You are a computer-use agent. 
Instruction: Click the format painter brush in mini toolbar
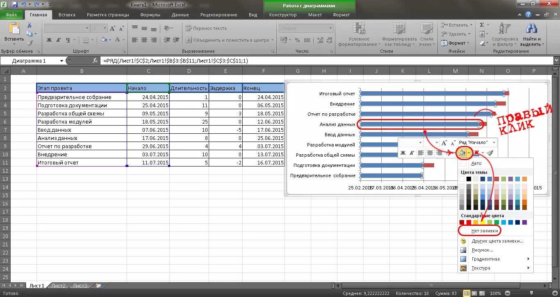pos(490,153)
